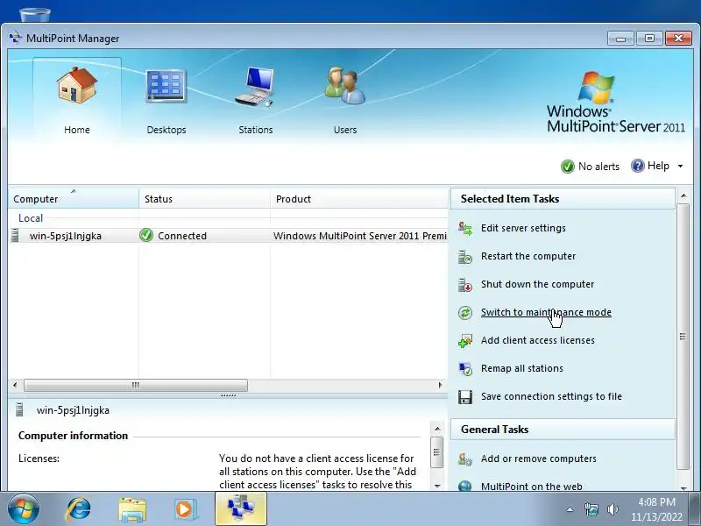This screenshot has height=526, width=701.
Task: Click Windows MultiPoint Server 2011 product cell
Action: click(x=360, y=236)
